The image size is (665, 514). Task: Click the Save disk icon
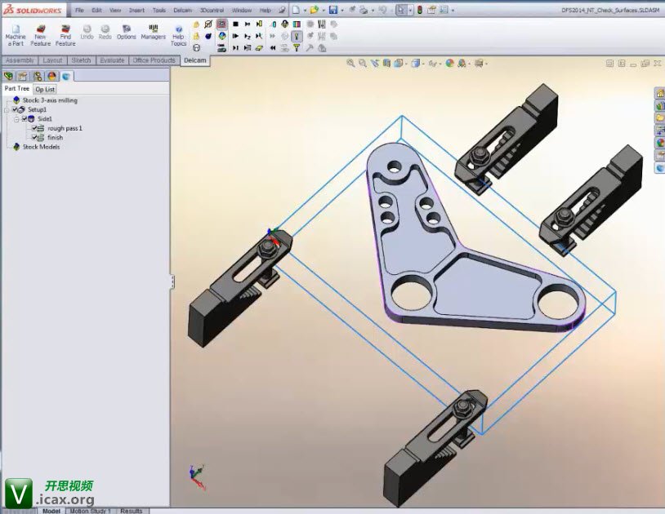tap(333, 10)
